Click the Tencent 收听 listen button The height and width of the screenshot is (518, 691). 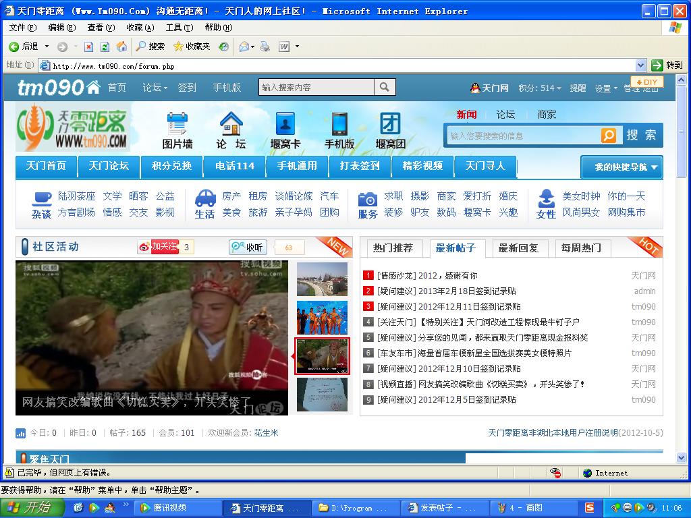pos(248,247)
